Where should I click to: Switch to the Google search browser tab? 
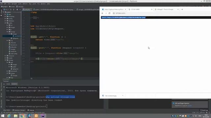(x=165, y=10)
